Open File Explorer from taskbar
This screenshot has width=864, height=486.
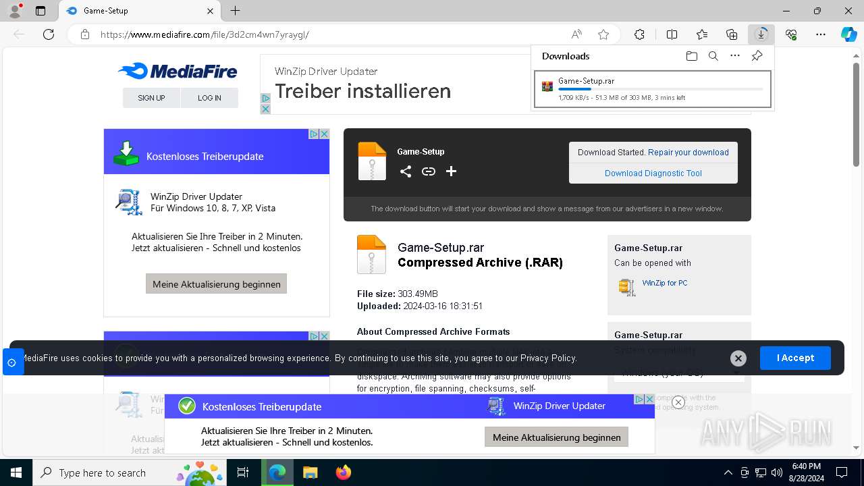(x=310, y=473)
